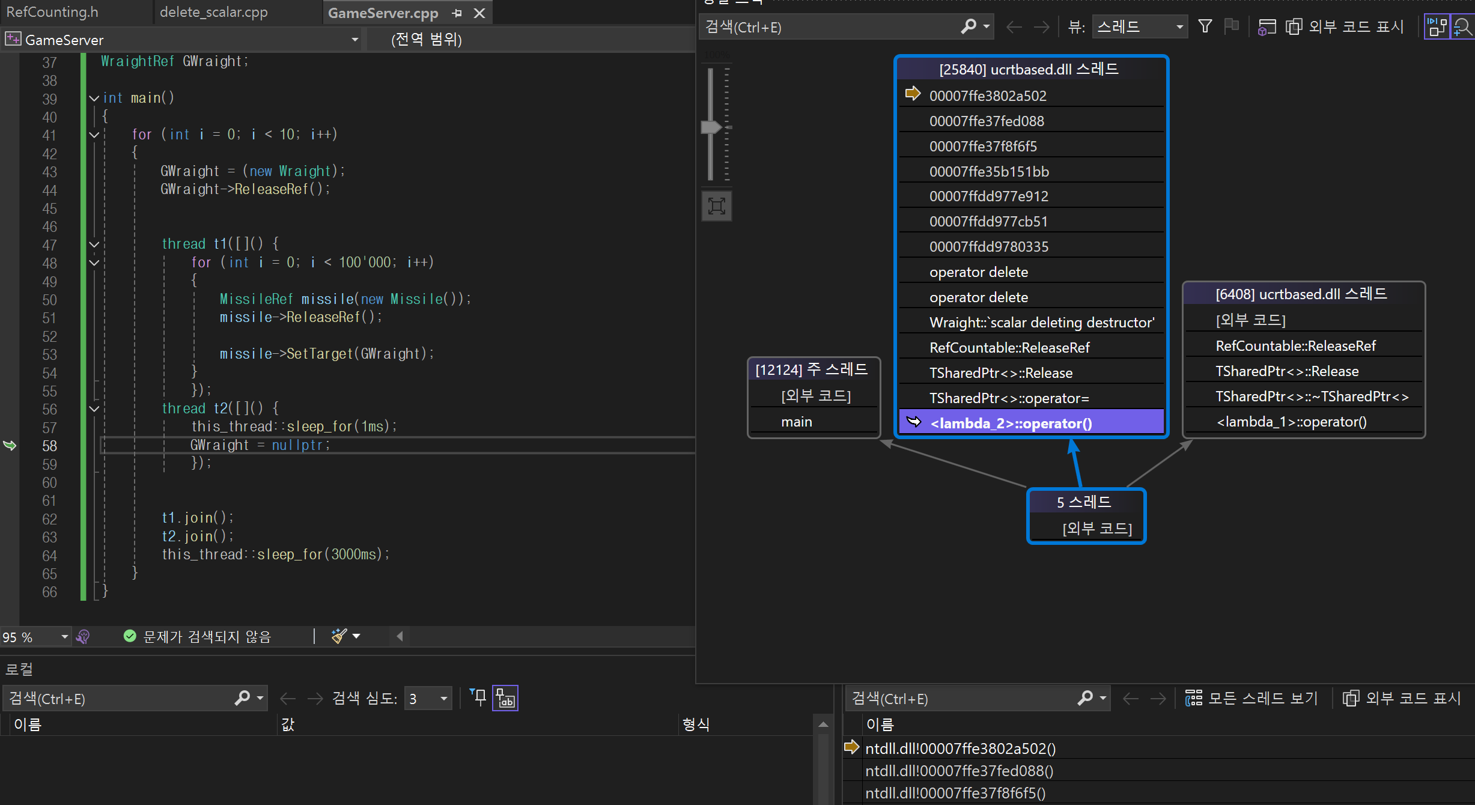This screenshot has height=805, width=1475.
Task: Go to next locals search result
Action: 315,699
